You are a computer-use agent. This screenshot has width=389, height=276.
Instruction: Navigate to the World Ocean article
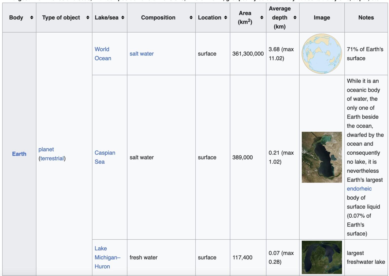pyautogui.click(x=103, y=54)
